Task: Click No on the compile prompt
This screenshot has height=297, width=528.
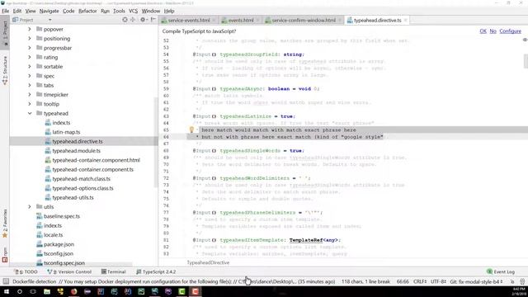Action: tap(493, 31)
